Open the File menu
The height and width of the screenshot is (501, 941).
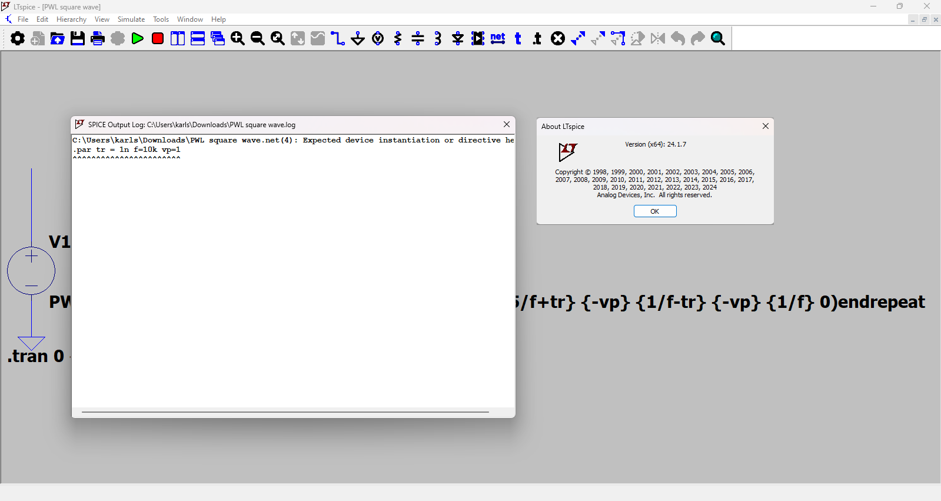tap(23, 19)
